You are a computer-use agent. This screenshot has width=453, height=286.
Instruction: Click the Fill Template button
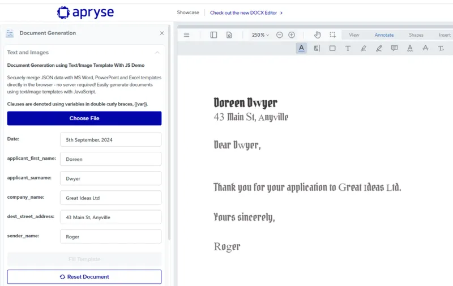(84, 259)
